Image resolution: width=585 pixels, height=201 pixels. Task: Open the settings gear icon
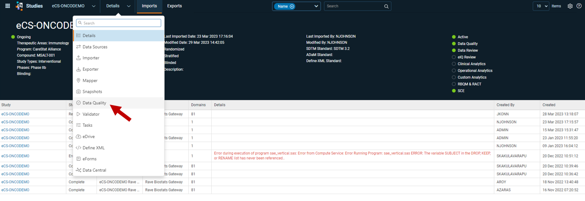[570, 6]
